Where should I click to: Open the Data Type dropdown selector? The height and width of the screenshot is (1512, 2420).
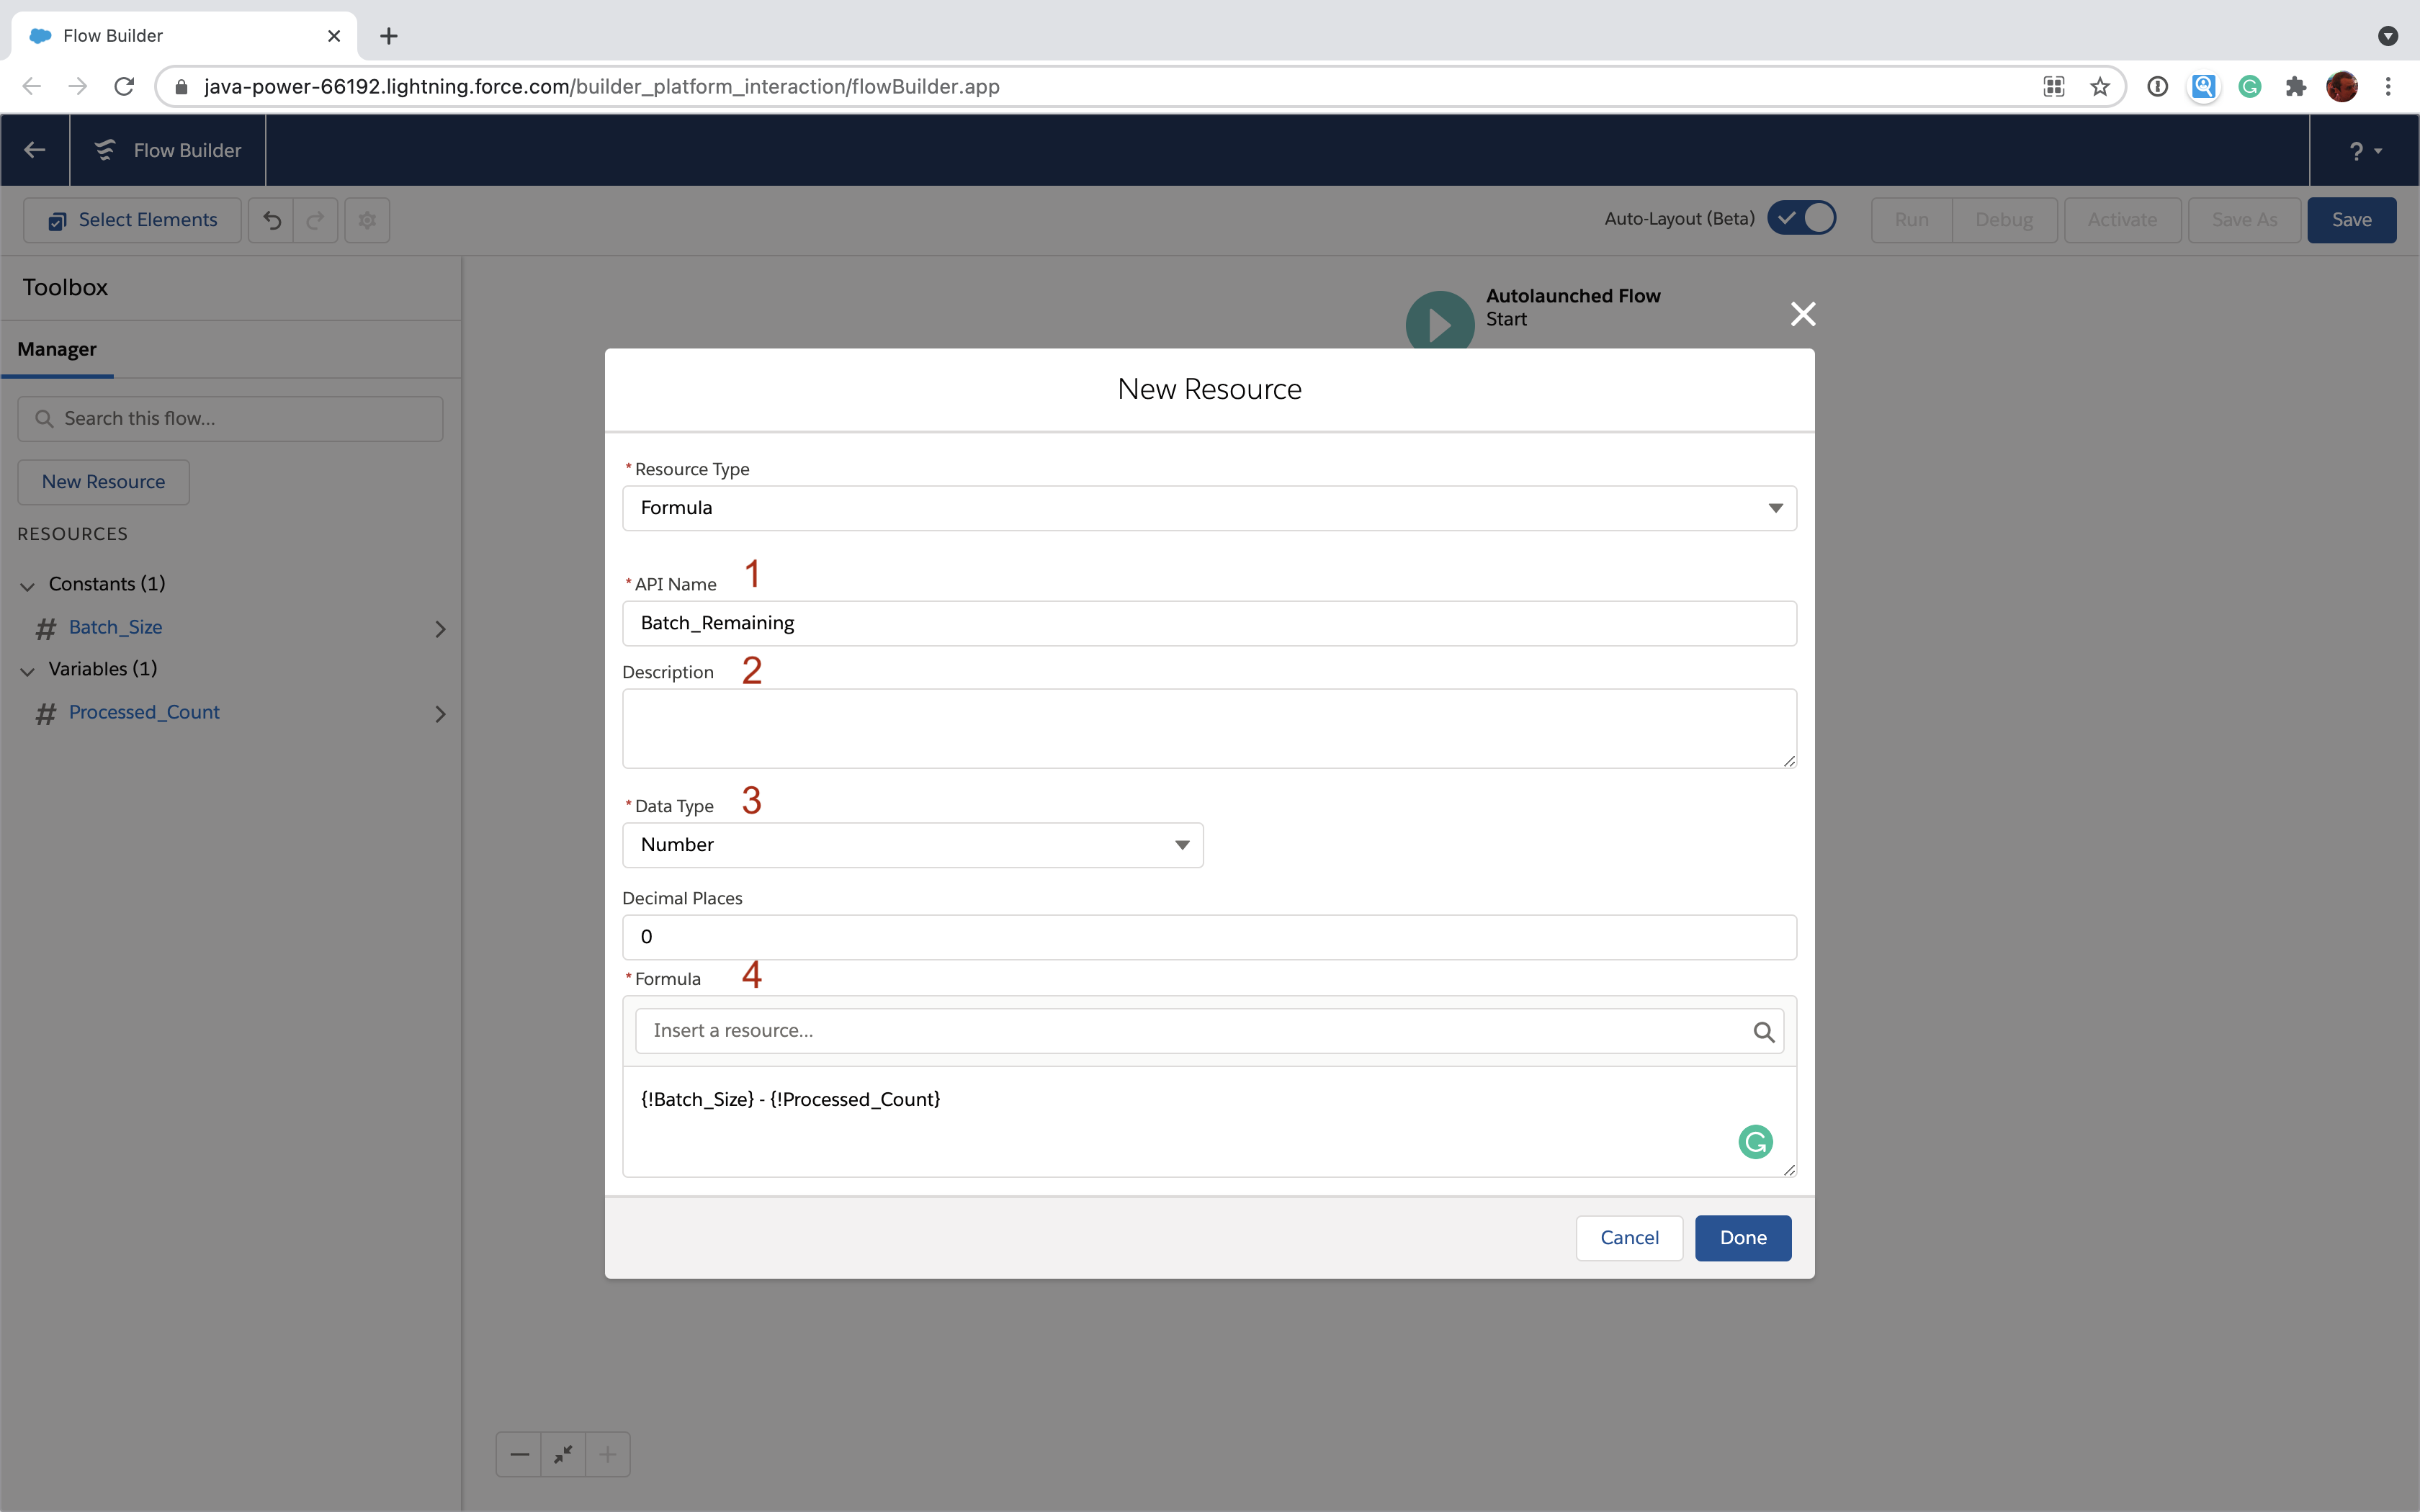pos(913,845)
